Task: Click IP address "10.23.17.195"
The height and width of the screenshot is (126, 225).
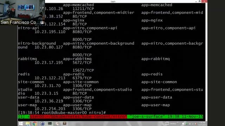Action: coord(49,63)
